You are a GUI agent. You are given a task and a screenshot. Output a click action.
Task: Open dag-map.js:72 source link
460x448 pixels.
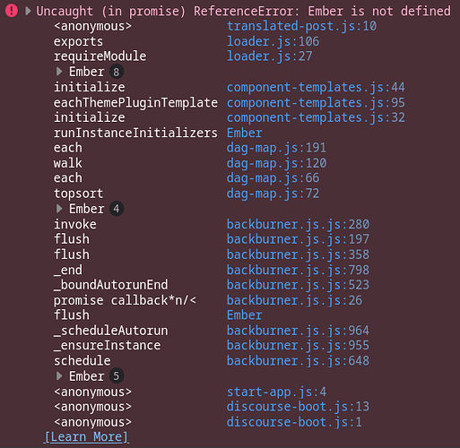(x=273, y=194)
